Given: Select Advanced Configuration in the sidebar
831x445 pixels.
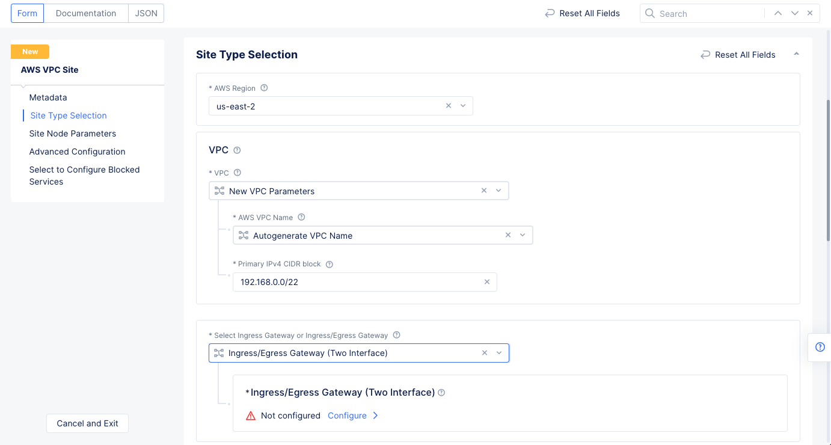Looking at the screenshot, I should pos(77,152).
